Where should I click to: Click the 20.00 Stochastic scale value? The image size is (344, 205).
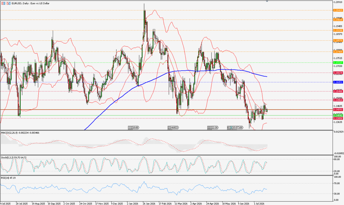[x=337, y=171]
